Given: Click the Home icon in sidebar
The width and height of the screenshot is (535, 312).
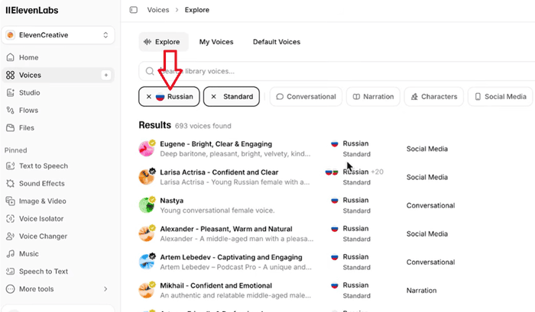Looking at the screenshot, I should (11, 57).
